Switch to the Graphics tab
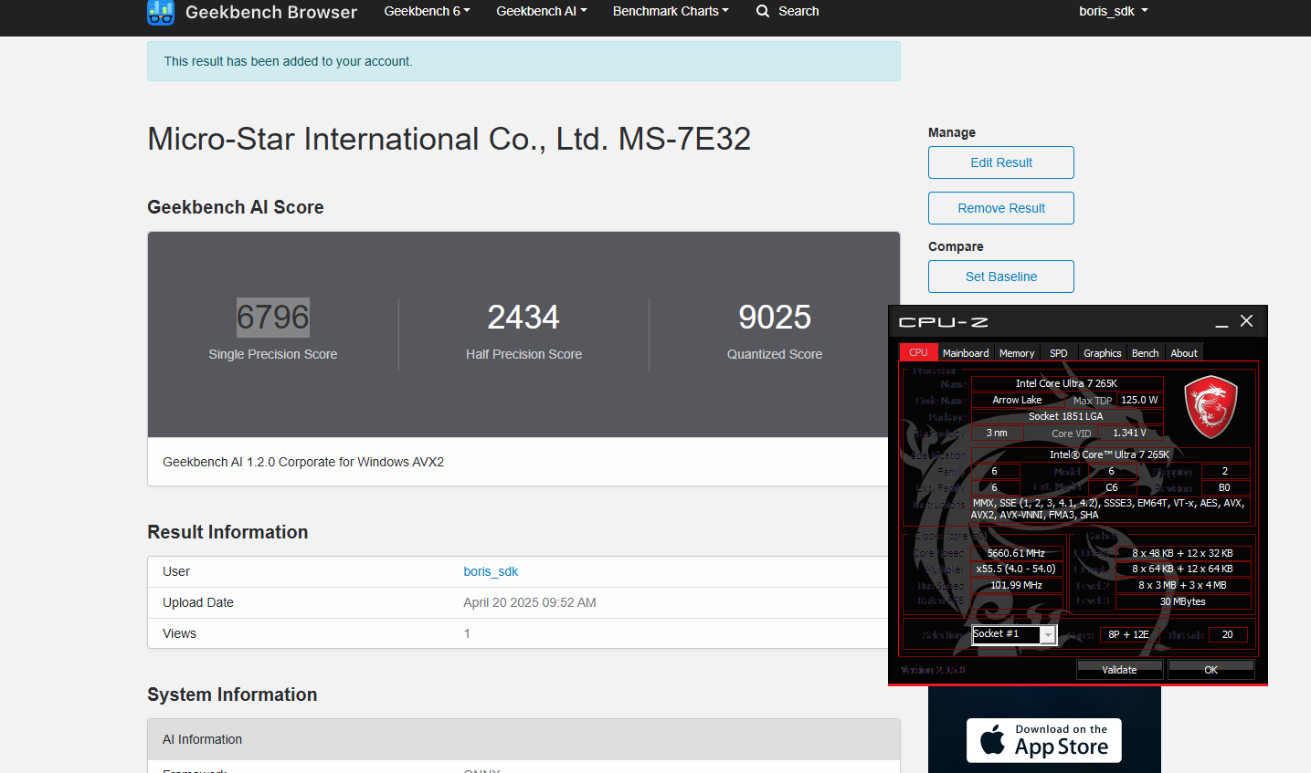 (x=1103, y=353)
